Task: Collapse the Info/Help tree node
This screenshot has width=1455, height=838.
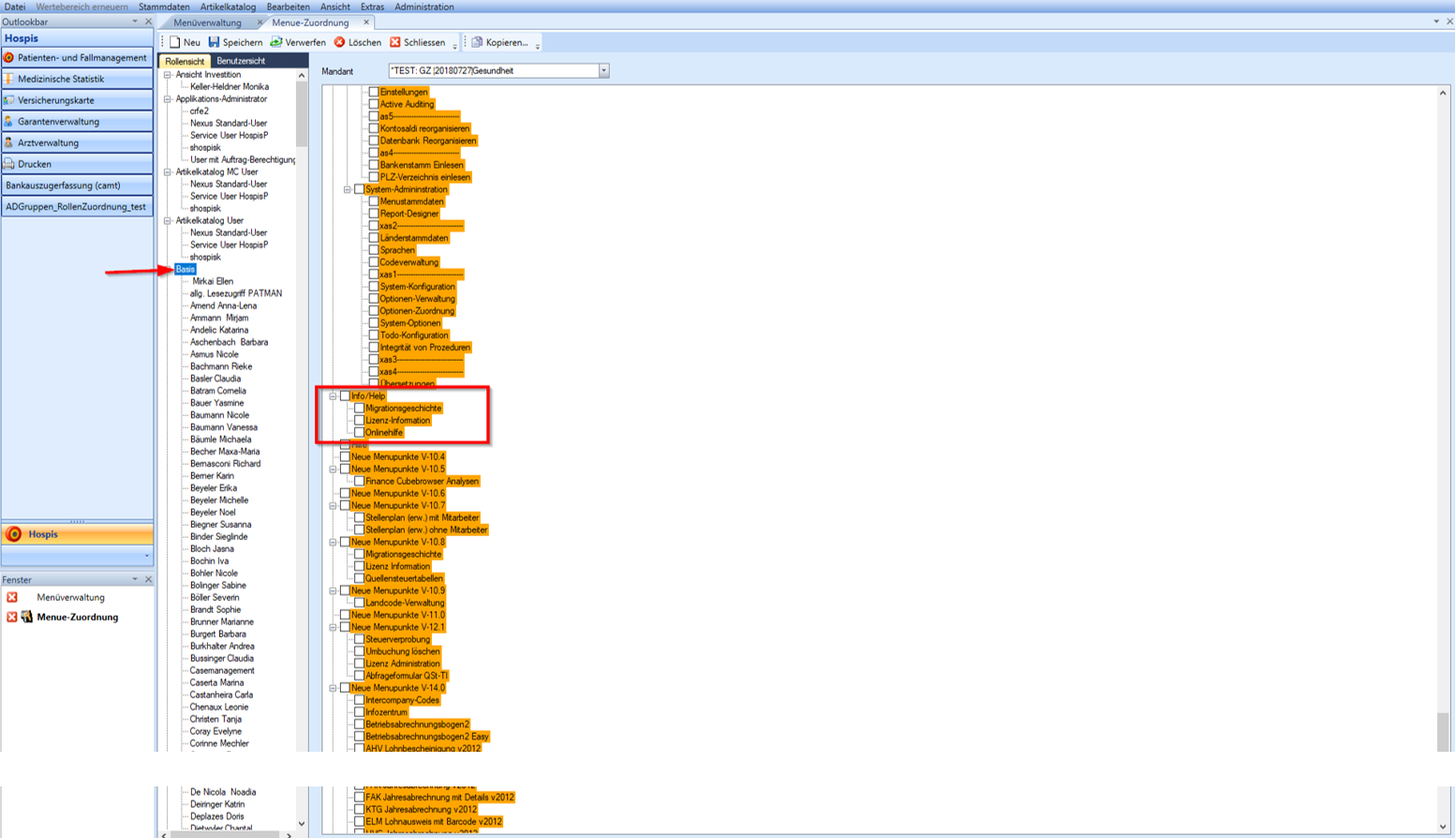Action: pyautogui.click(x=333, y=397)
